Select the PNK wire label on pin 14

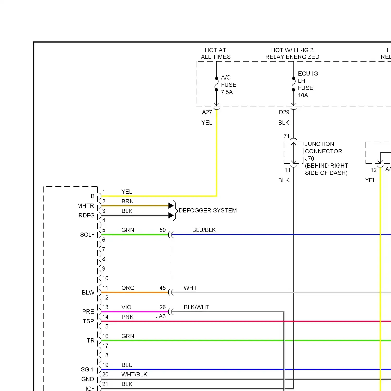(x=127, y=317)
